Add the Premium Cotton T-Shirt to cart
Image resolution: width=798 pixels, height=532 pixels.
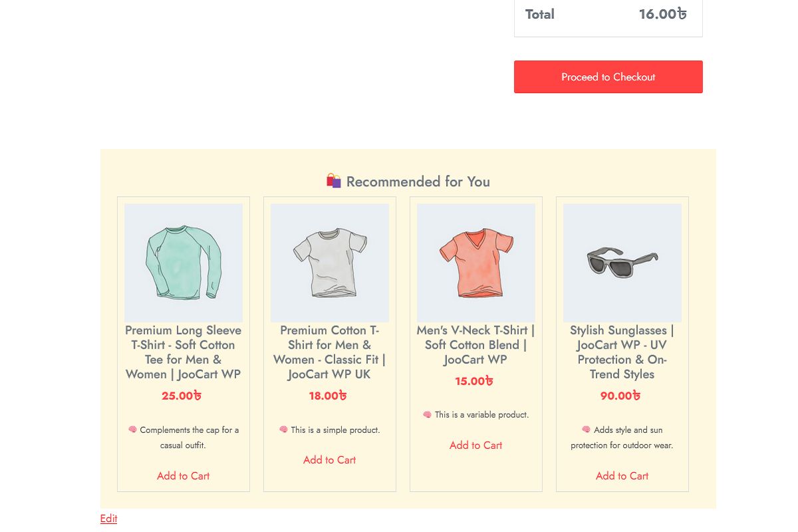[329, 460]
